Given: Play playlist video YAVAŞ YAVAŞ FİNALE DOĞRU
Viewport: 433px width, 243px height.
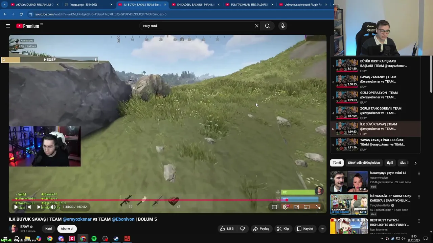Looking at the screenshot, I should 375,144.
